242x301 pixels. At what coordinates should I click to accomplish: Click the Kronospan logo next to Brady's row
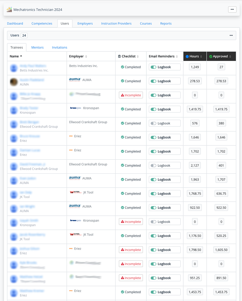[76, 108]
